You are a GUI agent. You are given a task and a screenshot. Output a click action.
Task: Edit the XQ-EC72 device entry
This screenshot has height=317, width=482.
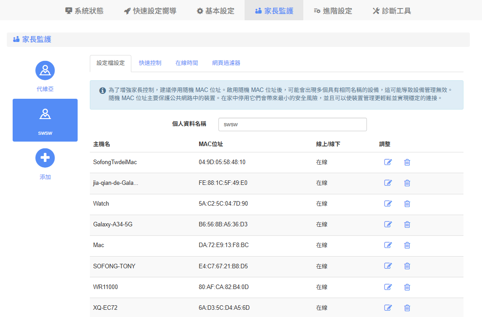[x=388, y=308]
